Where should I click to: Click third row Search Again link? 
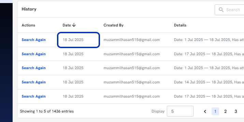click(33, 68)
